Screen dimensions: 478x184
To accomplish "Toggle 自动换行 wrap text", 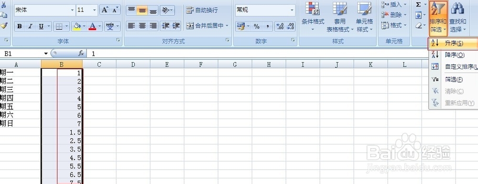I will [202, 10].
